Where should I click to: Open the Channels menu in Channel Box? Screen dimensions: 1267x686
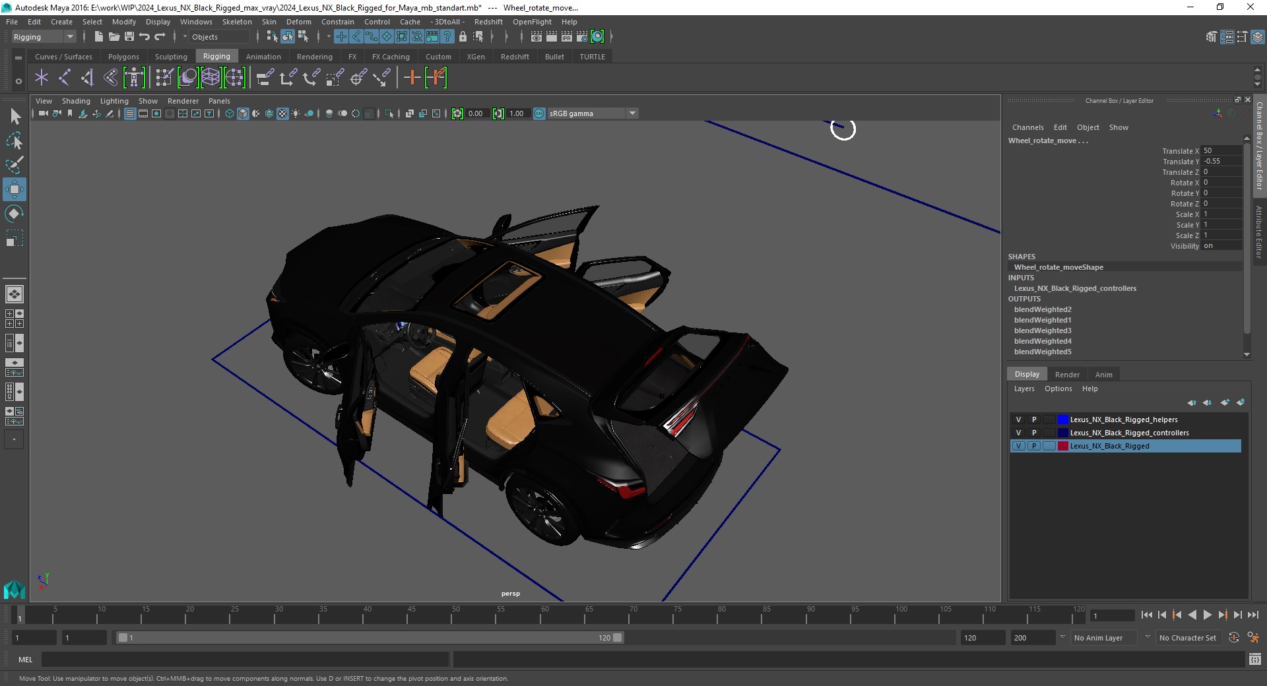coord(1027,127)
